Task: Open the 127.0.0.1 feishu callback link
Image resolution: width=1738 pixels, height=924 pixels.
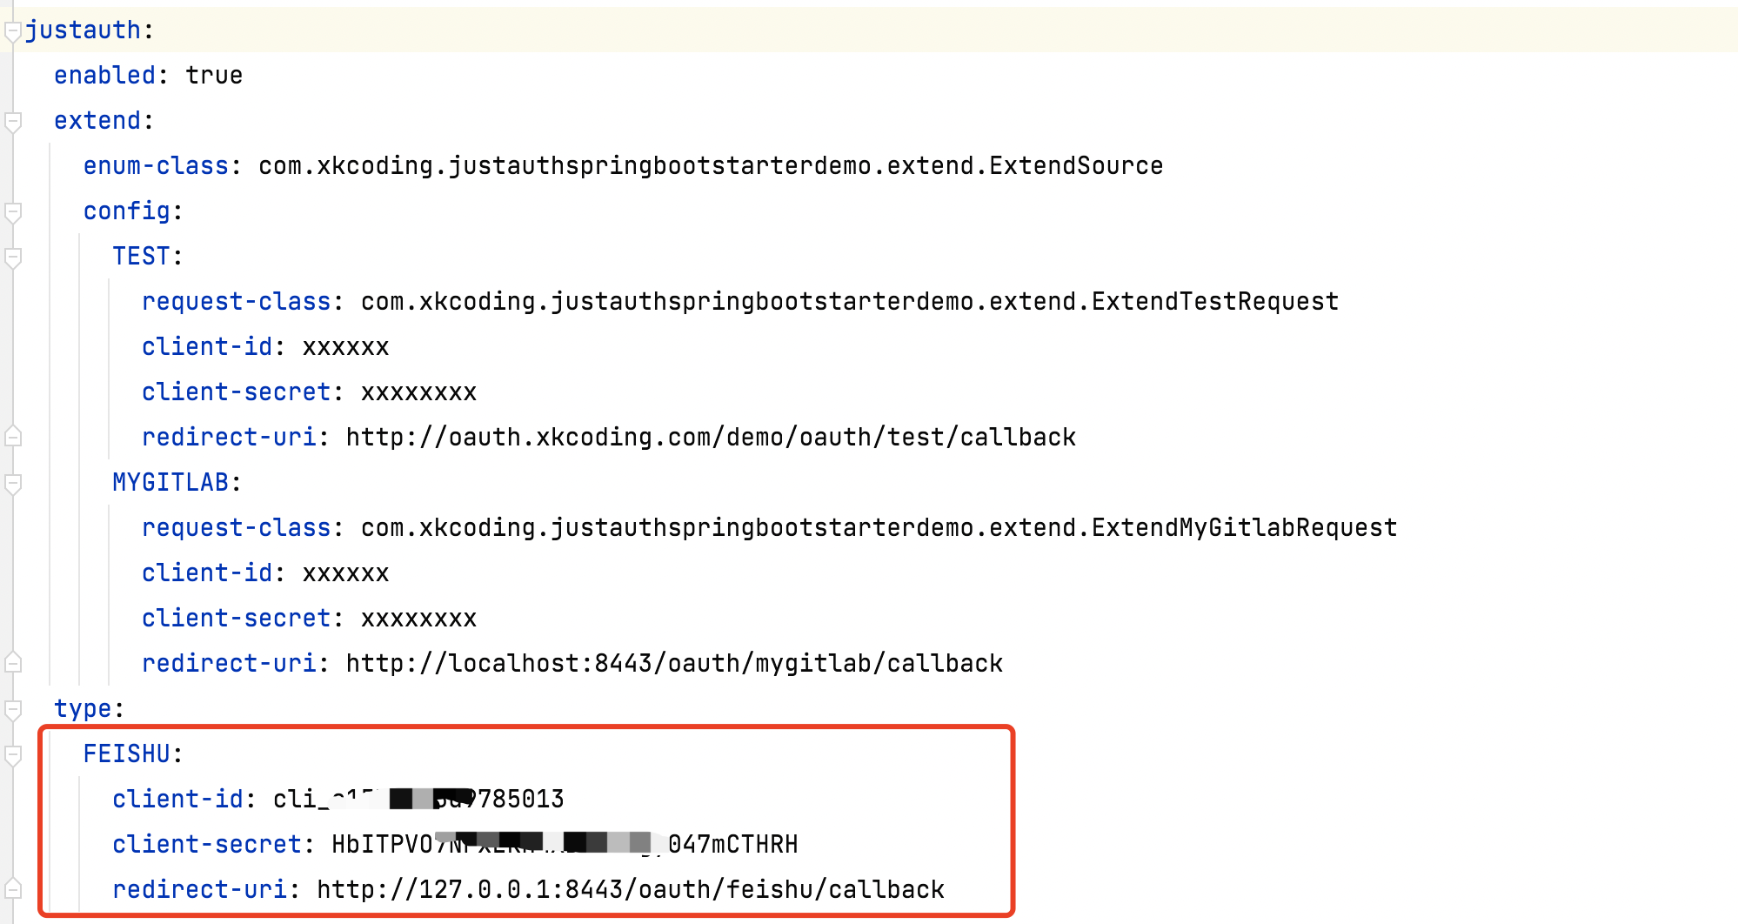Action: click(631, 889)
